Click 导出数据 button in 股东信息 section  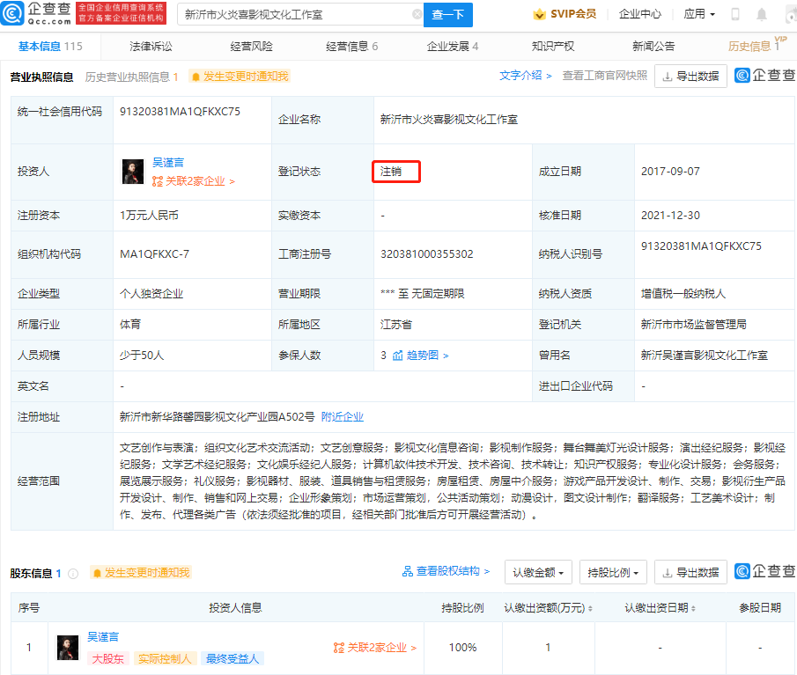[x=690, y=572]
